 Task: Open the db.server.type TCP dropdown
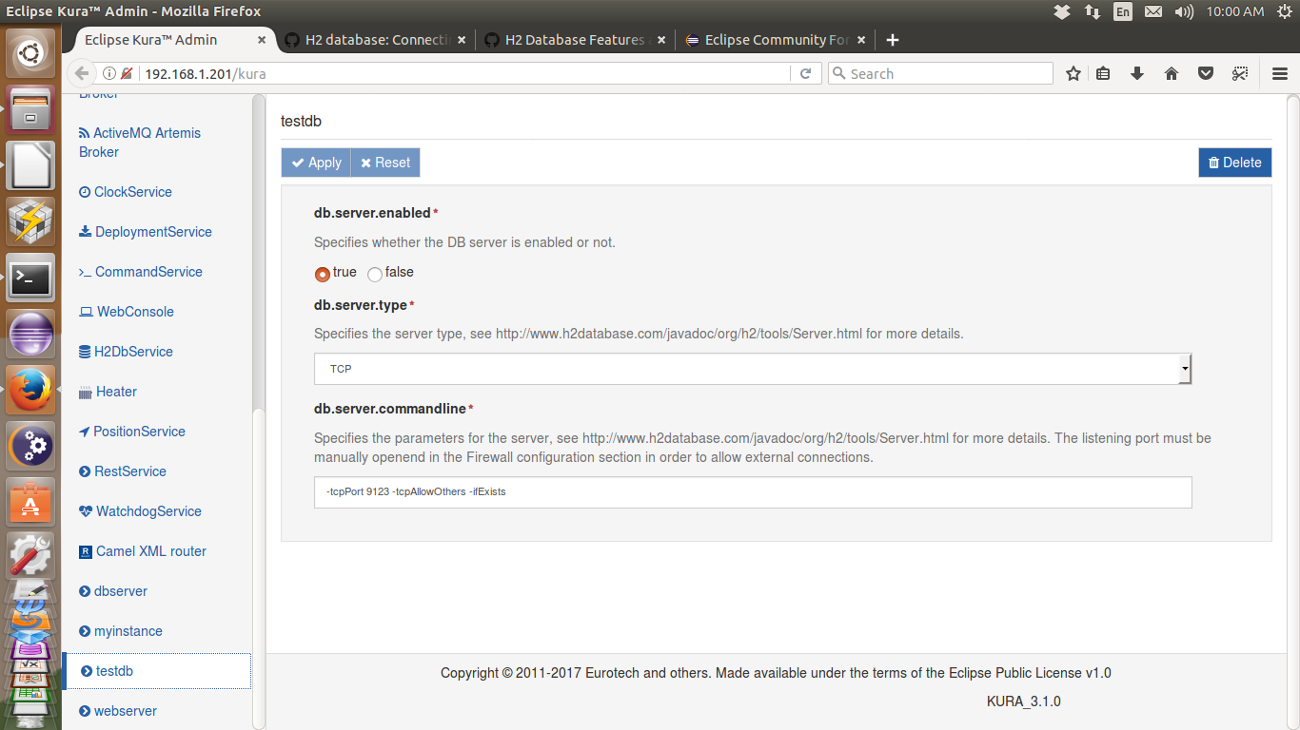tap(753, 368)
